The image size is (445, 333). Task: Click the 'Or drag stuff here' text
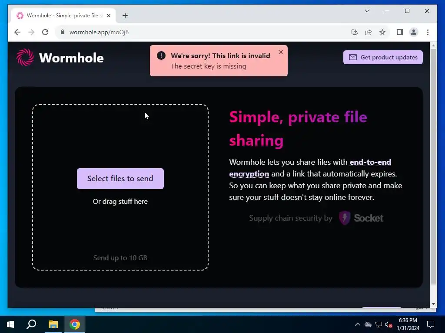(x=120, y=201)
